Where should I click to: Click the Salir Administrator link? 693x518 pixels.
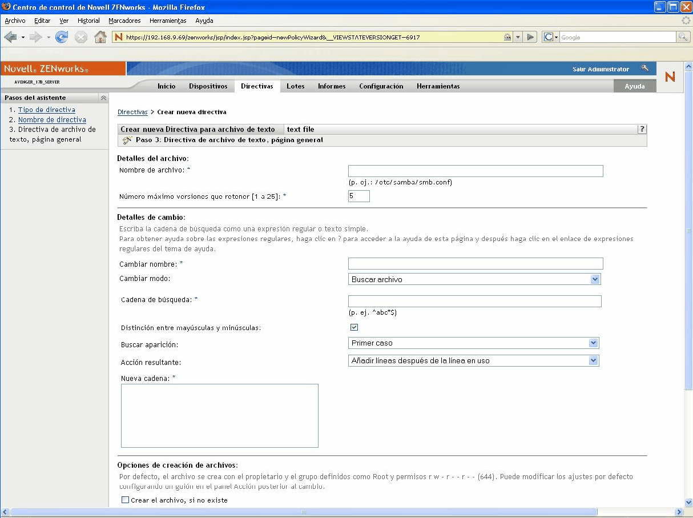[x=601, y=69]
